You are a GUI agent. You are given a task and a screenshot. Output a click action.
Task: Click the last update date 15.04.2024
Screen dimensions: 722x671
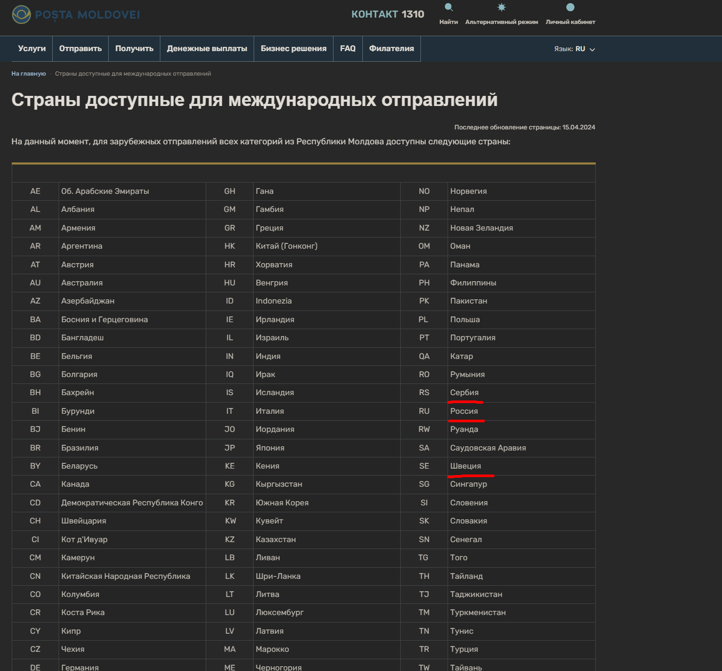pyautogui.click(x=579, y=127)
